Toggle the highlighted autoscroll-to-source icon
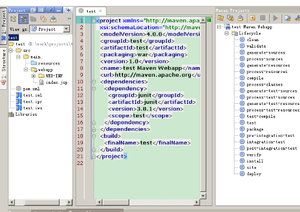The image size is (300, 212). [x=23, y=19]
